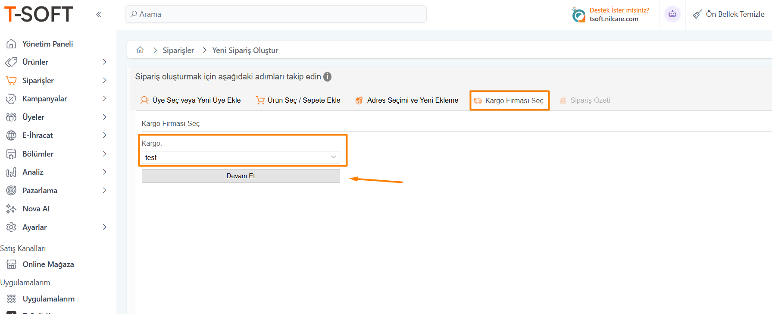The width and height of the screenshot is (772, 314).
Task: Click the Kampanyalar discount icon
Action: click(x=11, y=99)
